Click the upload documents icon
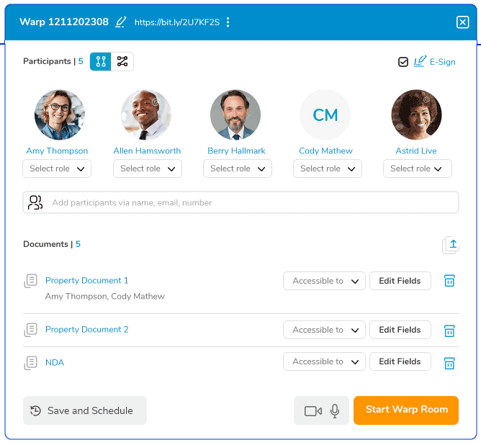 tap(451, 245)
